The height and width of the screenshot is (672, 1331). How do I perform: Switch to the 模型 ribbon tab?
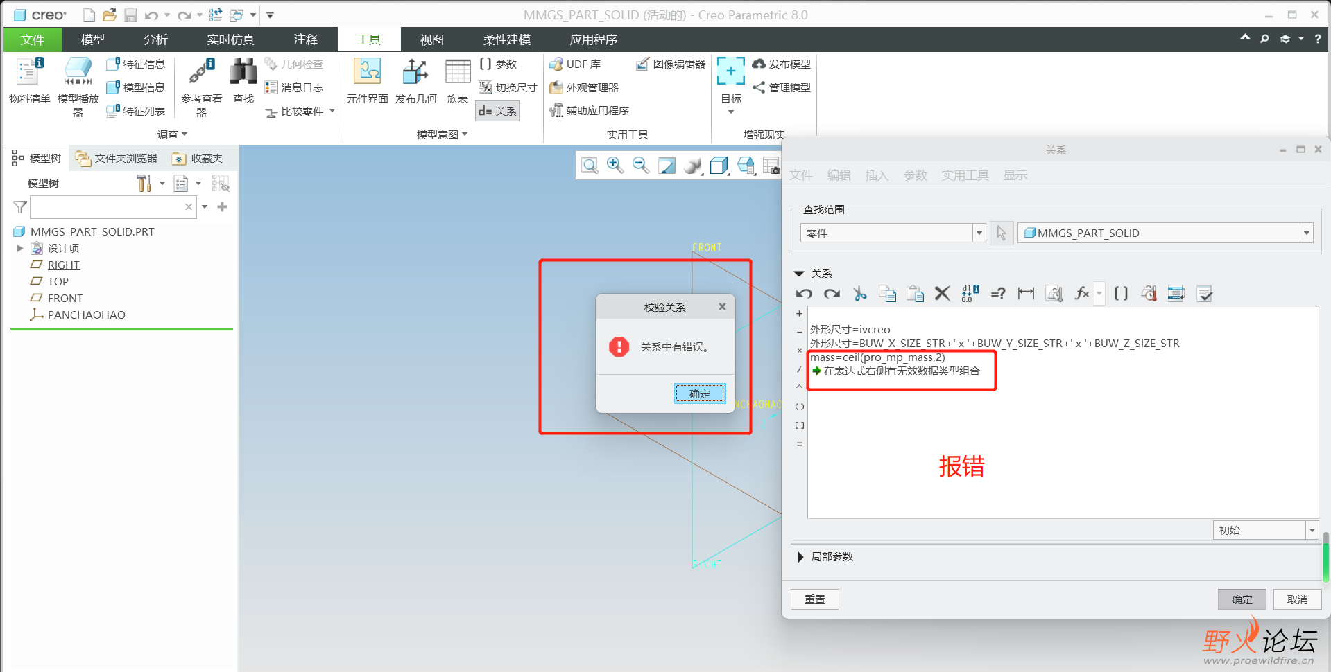coord(92,39)
